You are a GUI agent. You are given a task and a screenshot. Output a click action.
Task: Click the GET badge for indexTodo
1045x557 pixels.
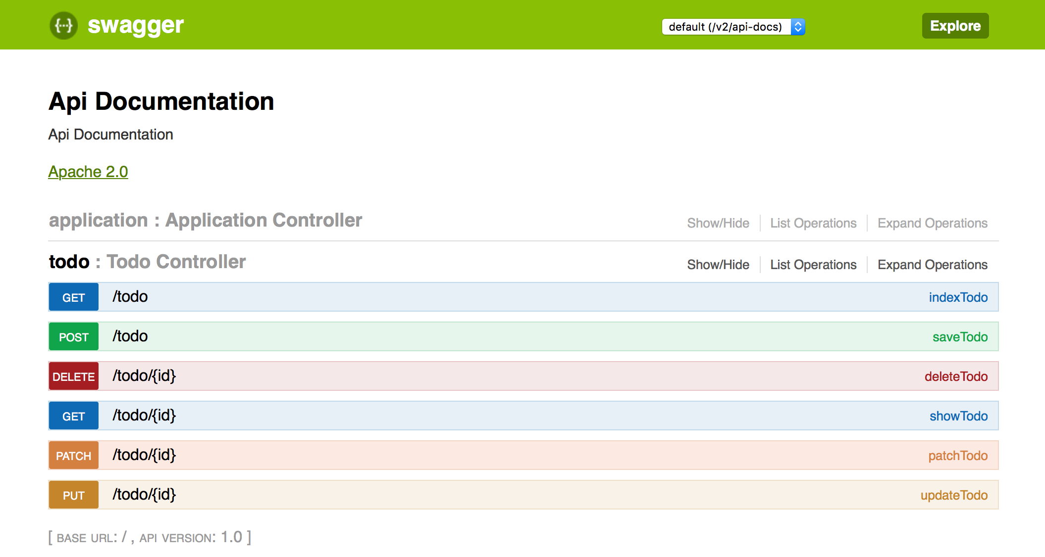[74, 297]
